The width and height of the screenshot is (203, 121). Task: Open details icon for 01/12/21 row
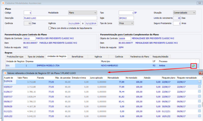coord(199,111)
